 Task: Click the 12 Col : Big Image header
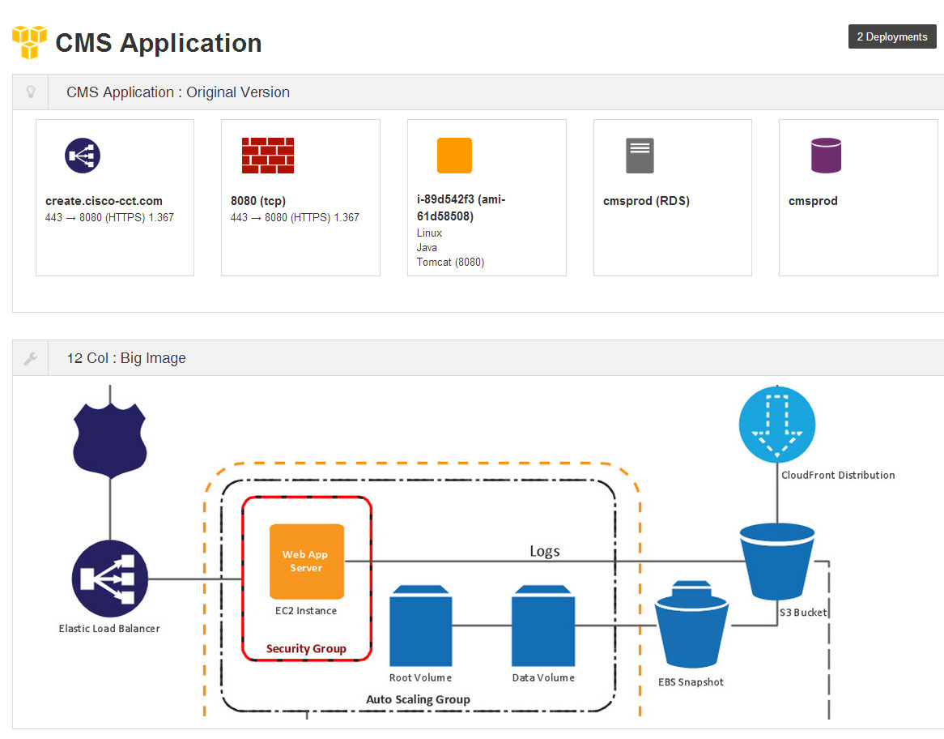pos(126,358)
